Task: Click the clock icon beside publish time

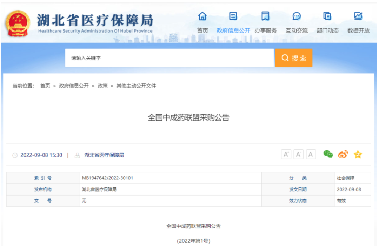Action: [15, 156]
